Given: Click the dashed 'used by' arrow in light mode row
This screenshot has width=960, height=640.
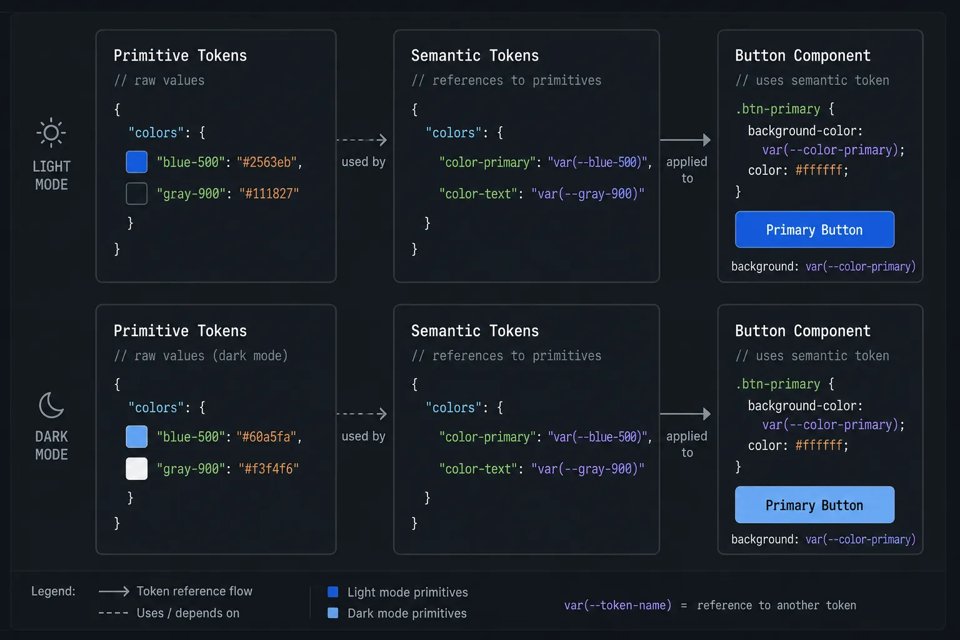Looking at the screenshot, I should [x=362, y=140].
